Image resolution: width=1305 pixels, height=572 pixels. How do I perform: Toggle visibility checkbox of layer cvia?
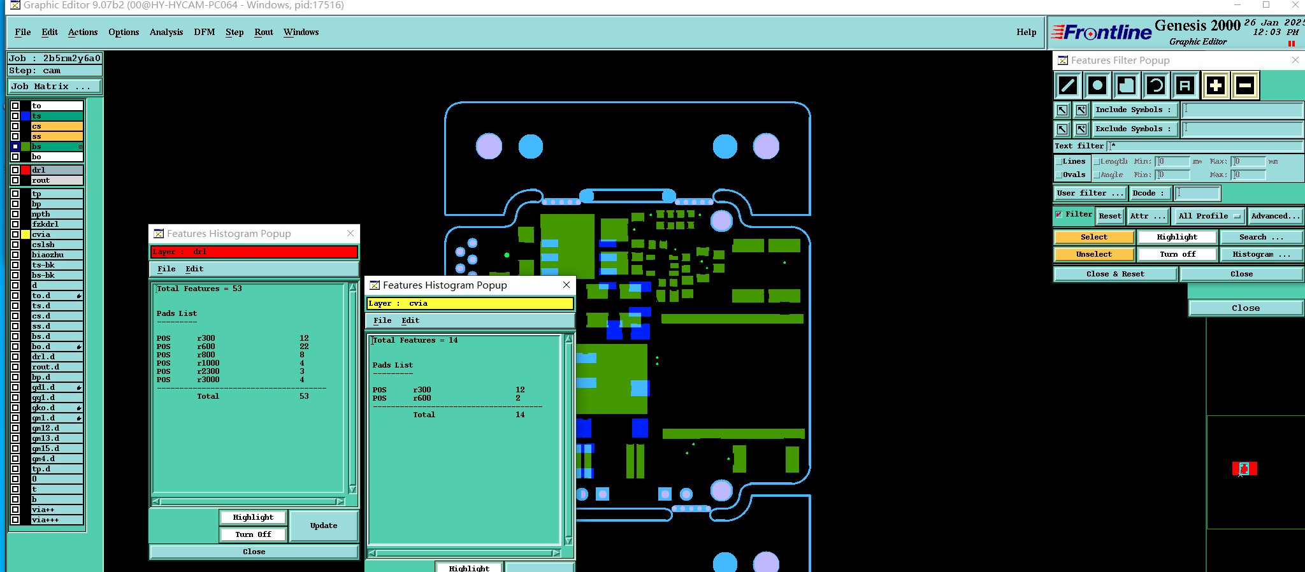[15, 234]
